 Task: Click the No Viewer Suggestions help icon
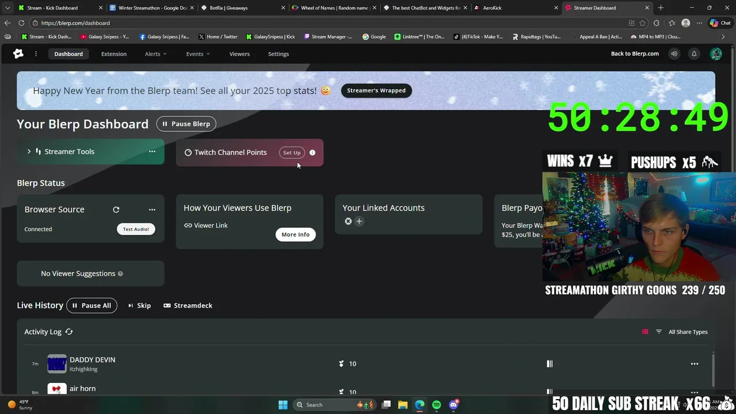(x=120, y=274)
